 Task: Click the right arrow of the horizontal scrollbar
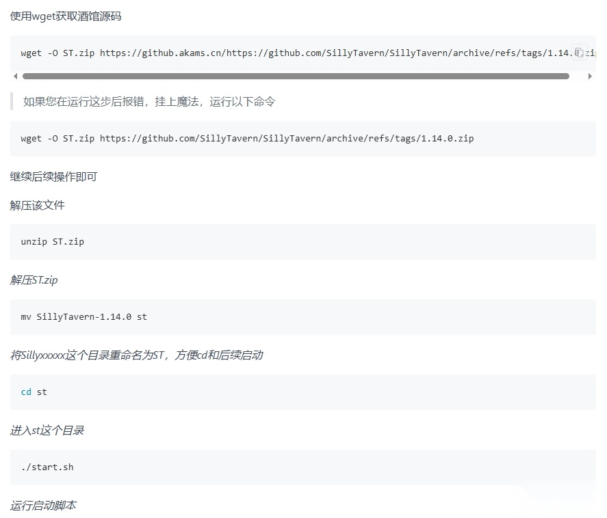point(590,77)
